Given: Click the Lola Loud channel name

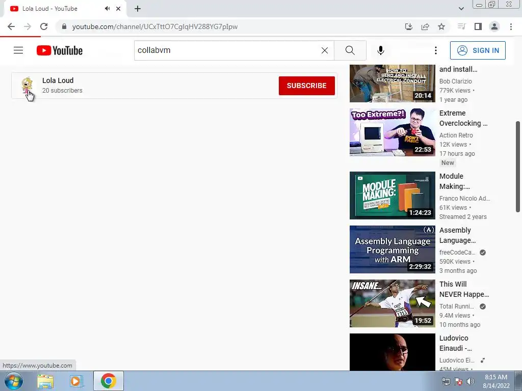Looking at the screenshot, I should pos(58,80).
